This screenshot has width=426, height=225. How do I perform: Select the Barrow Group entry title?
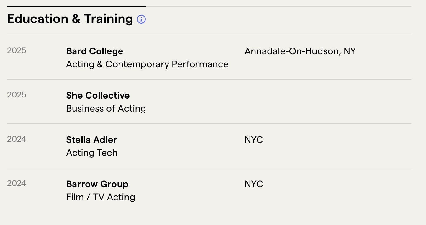click(97, 184)
